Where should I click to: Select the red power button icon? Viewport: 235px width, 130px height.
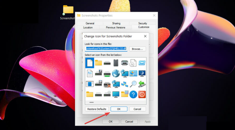tap(142, 94)
